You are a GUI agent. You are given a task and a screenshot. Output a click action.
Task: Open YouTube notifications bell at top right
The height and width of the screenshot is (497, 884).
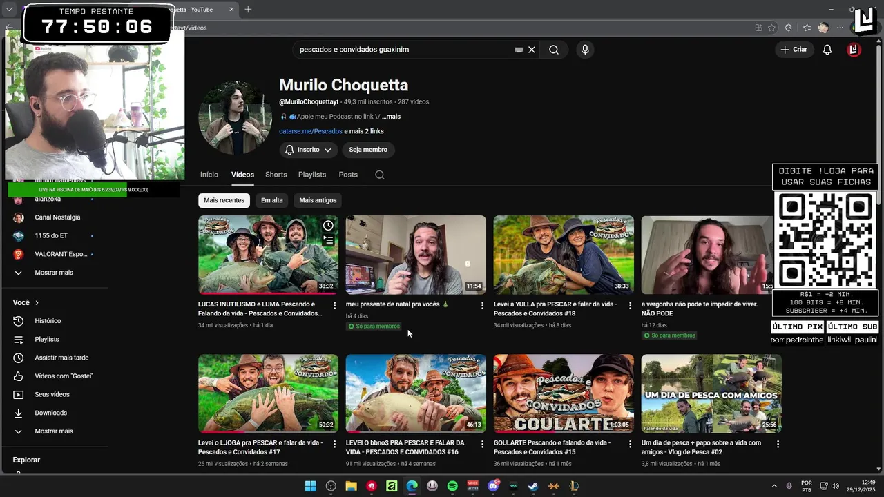pyautogui.click(x=827, y=50)
